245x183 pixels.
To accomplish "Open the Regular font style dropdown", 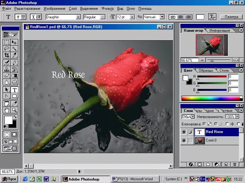I will [x=103, y=17].
